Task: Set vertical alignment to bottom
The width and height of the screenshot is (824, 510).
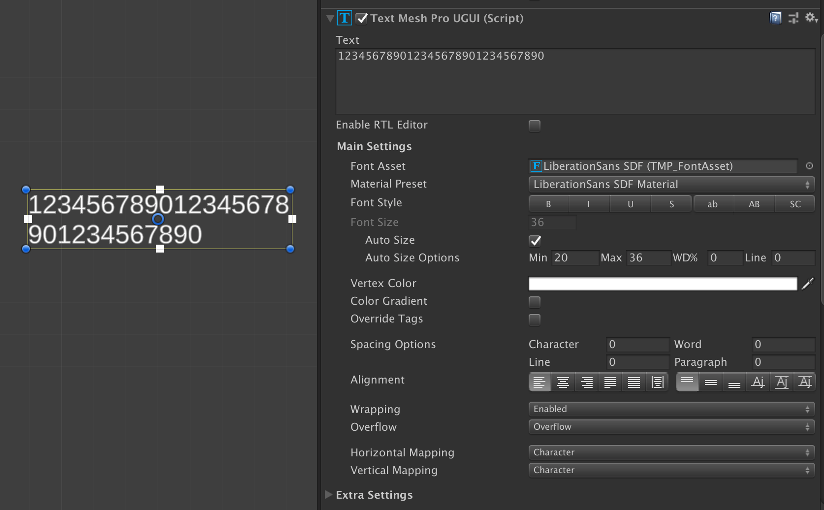Action: [734, 382]
